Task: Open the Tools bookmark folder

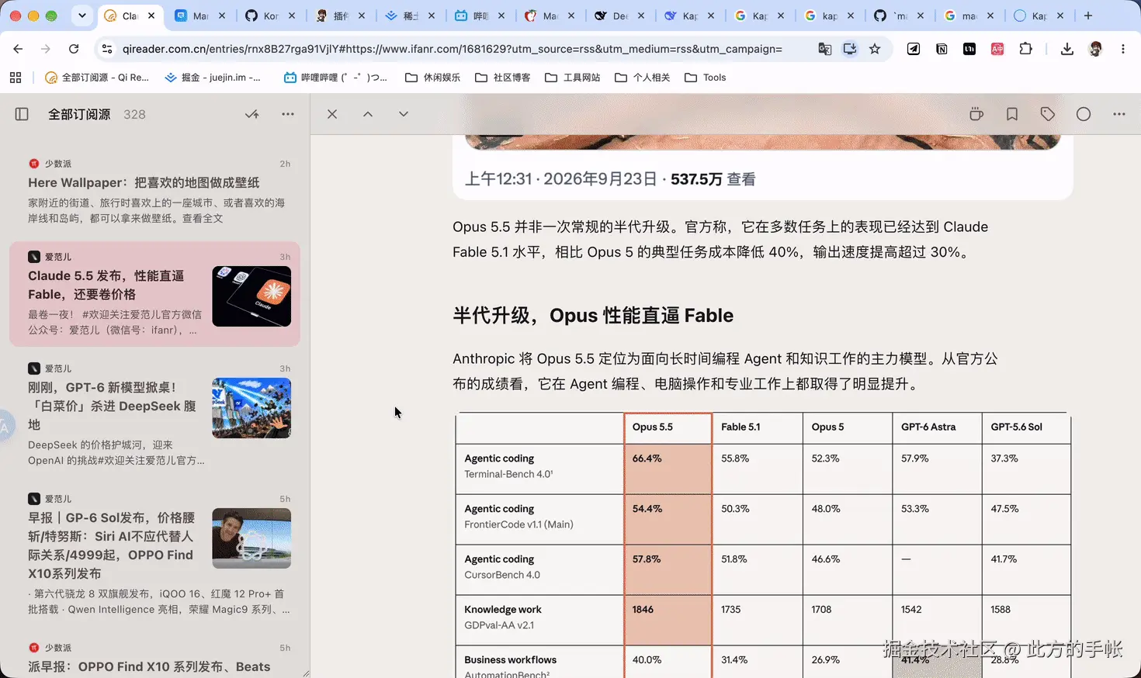Action: (x=706, y=78)
